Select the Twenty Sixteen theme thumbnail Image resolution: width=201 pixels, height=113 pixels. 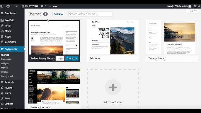pyautogui.click(x=54, y=37)
